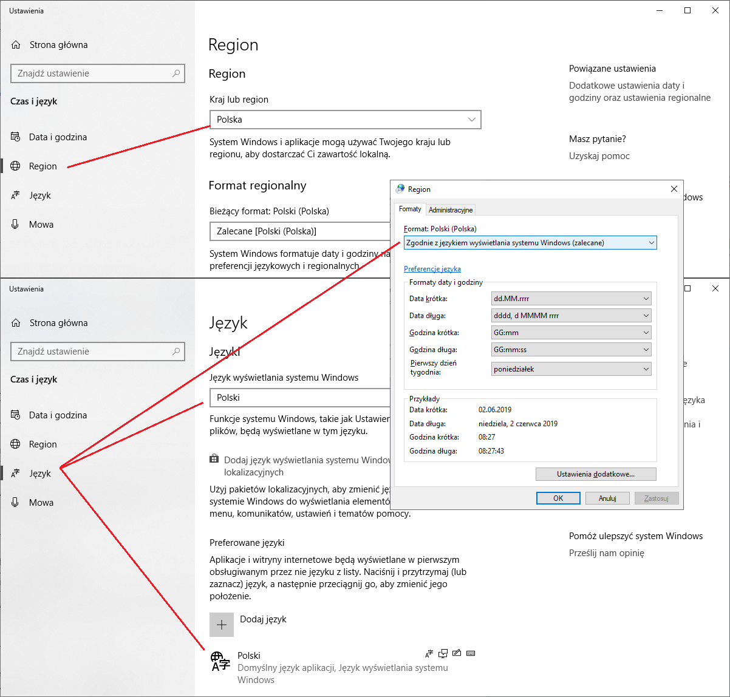Open Data i godzina in lower Settings sidebar
The width and height of the screenshot is (730, 697).
click(58, 415)
